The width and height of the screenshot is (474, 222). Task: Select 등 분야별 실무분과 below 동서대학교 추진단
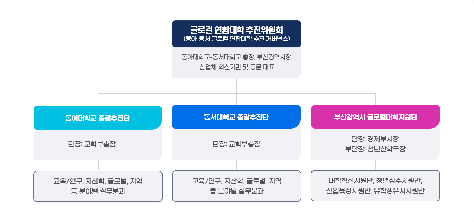[x=236, y=191]
